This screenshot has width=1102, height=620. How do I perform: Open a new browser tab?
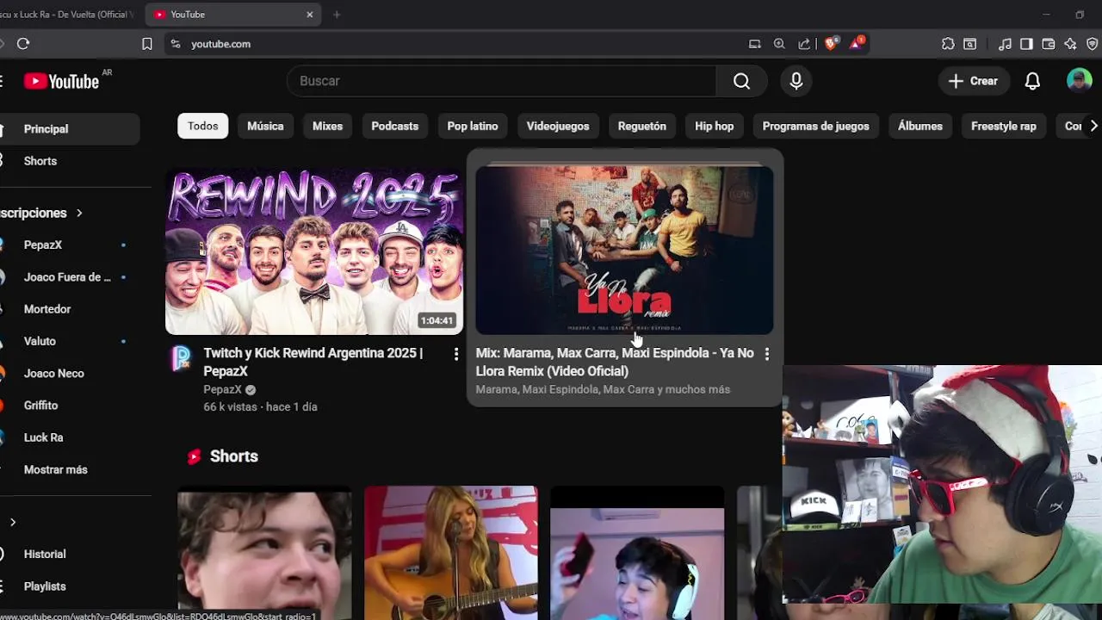coord(337,15)
